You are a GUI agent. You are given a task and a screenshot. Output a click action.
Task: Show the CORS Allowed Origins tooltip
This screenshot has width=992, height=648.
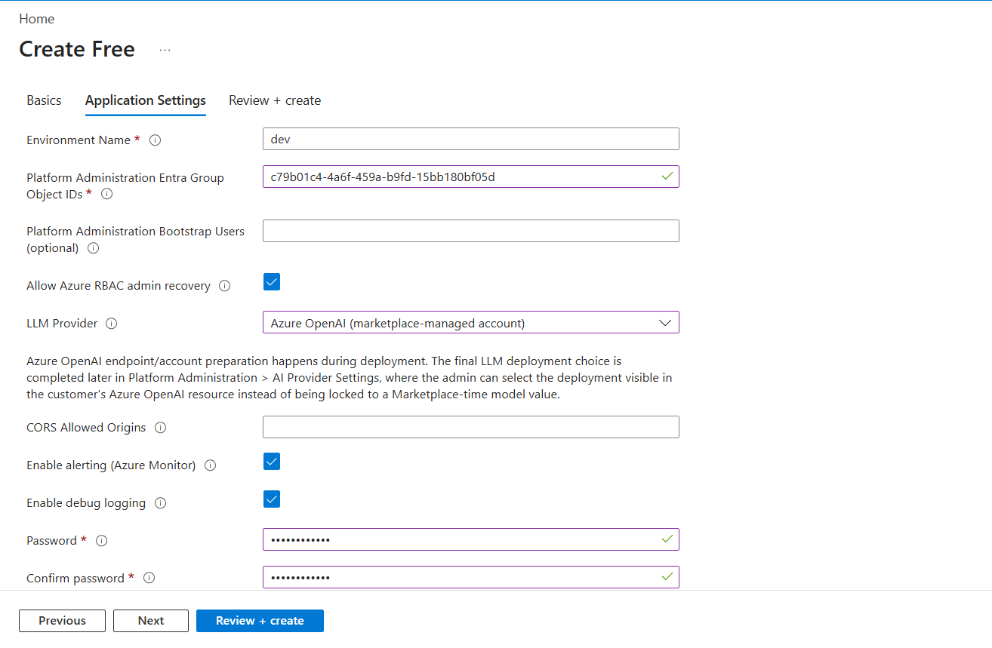(159, 427)
